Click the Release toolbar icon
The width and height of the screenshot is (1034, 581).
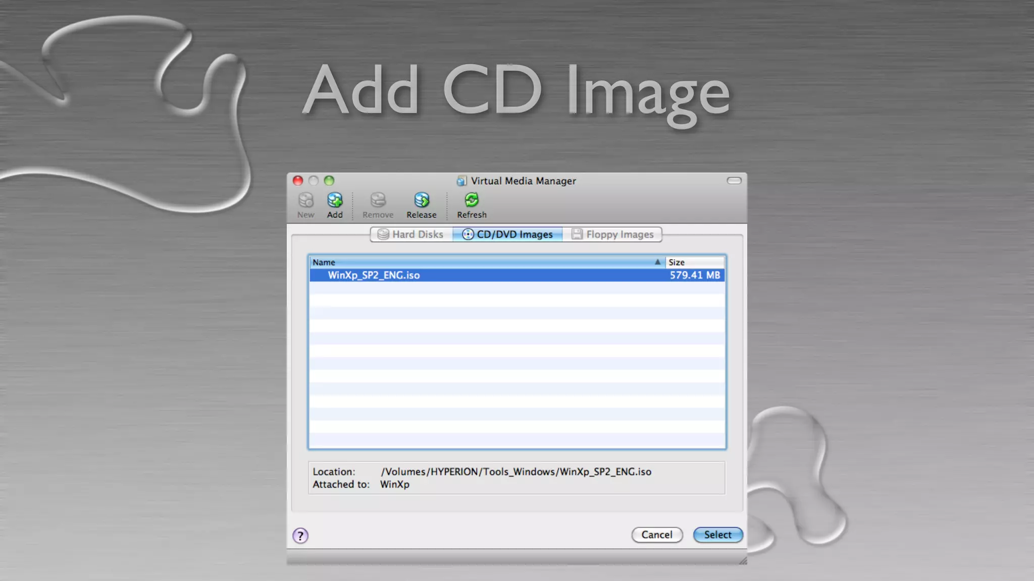pyautogui.click(x=422, y=205)
